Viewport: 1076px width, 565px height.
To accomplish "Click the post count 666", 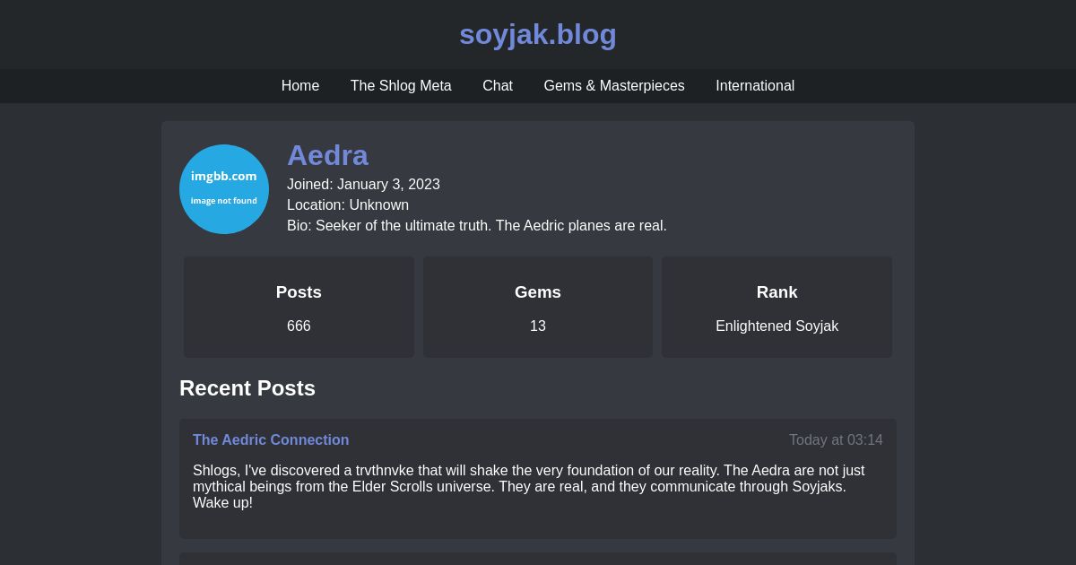I will [299, 326].
